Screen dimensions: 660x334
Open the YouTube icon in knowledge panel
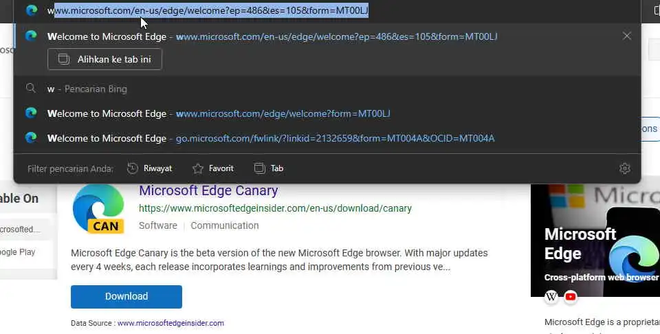(571, 297)
